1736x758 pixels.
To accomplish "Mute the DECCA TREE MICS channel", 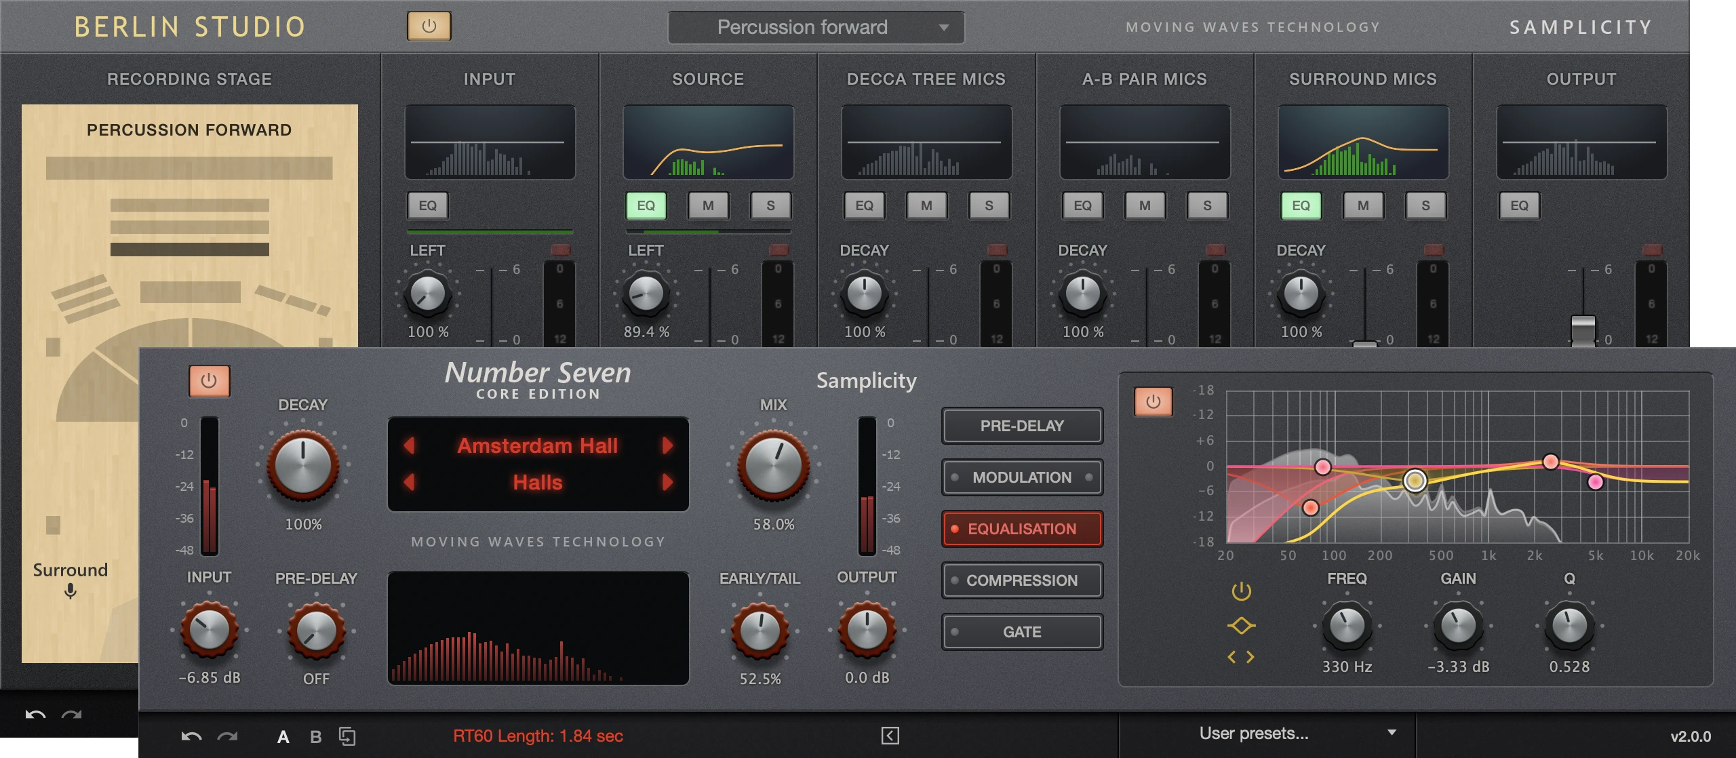I will (x=926, y=205).
